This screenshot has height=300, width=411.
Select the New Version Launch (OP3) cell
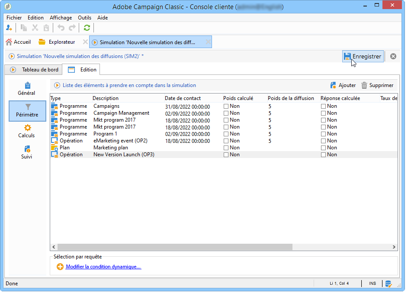tap(124, 155)
